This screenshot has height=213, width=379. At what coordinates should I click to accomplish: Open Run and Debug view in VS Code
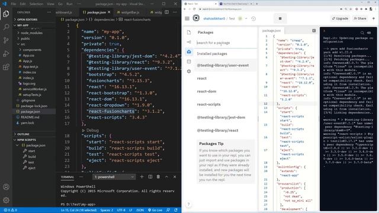[6, 53]
